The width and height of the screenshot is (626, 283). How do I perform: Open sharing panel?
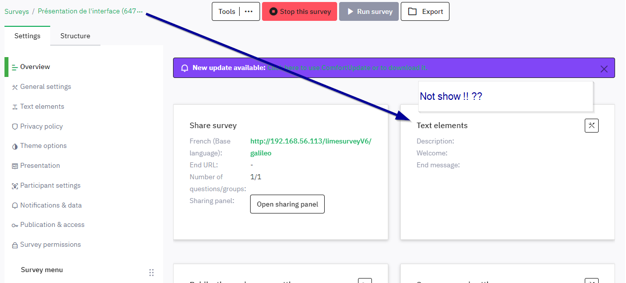click(287, 204)
